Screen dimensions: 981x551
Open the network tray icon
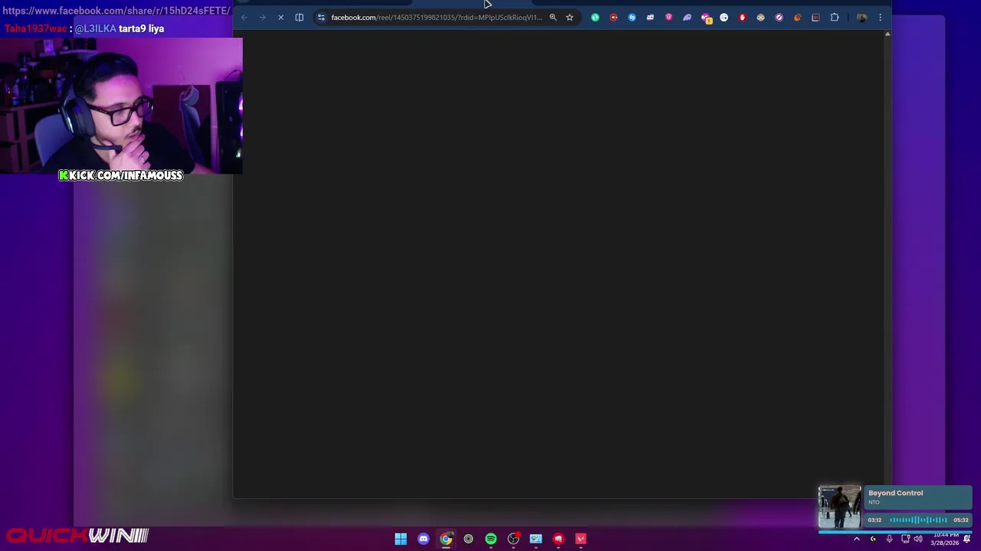905,539
